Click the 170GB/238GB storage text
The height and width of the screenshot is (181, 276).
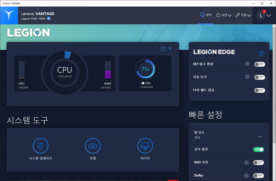pos(146,87)
